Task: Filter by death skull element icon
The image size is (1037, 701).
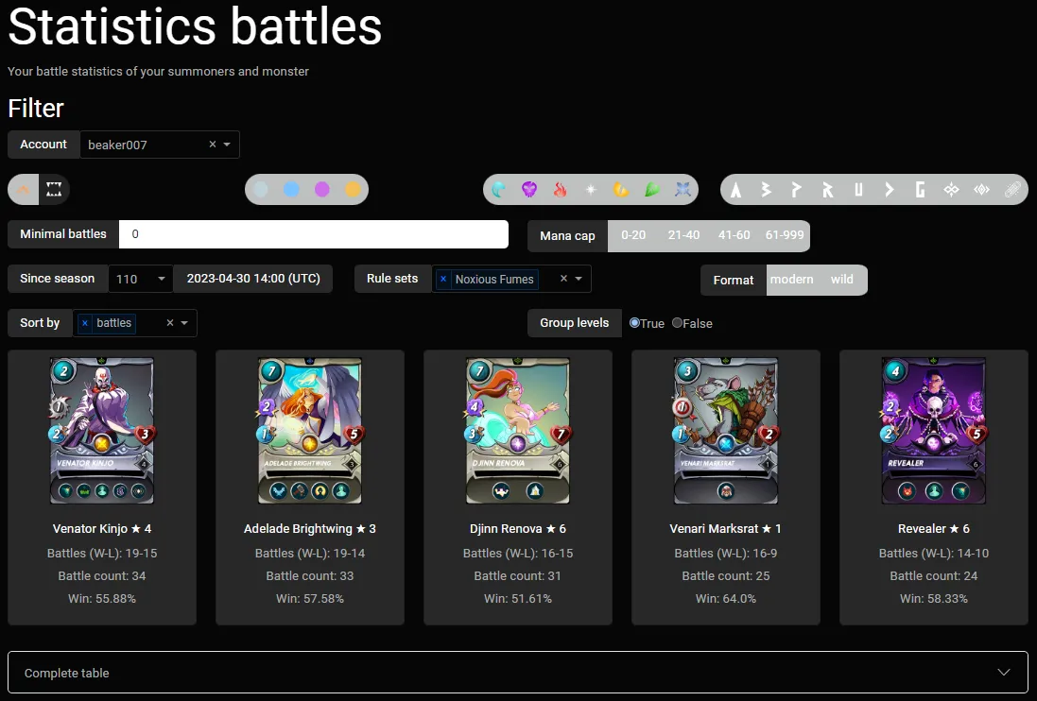Action: [x=529, y=190]
